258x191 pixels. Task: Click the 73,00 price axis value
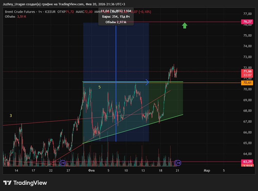point(247,57)
